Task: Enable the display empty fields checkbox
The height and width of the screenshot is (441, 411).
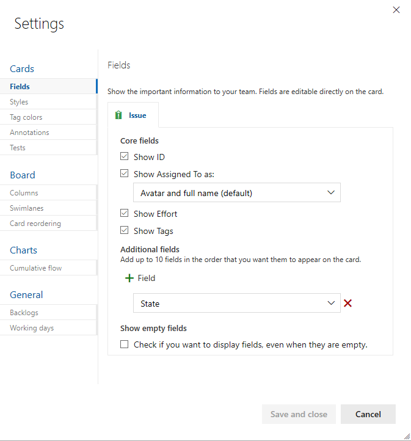Action: click(x=124, y=344)
